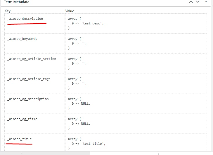Move Term Metadata panel down with chevron
Image resolution: width=213 pixels, height=155 pixels.
point(198,2)
